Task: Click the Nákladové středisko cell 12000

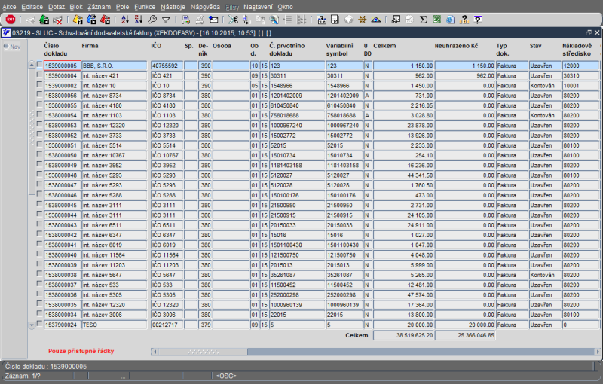Action: (580, 66)
